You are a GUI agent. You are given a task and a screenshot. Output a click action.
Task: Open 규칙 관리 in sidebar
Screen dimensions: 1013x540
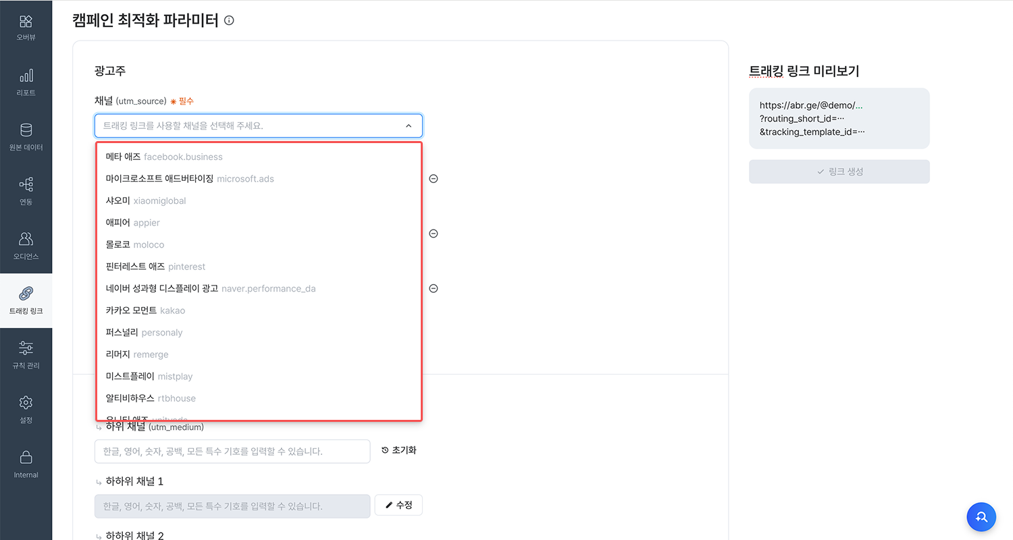coord(26,356)
